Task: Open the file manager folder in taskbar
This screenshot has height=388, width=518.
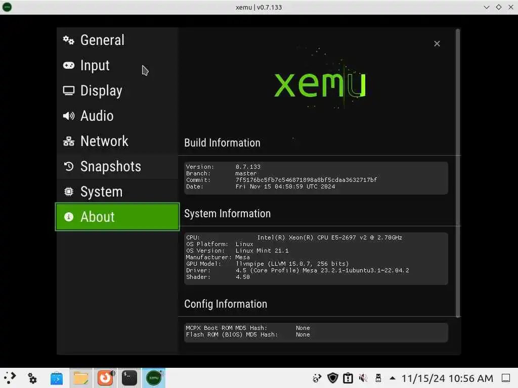Action: [x=81, y=378]
